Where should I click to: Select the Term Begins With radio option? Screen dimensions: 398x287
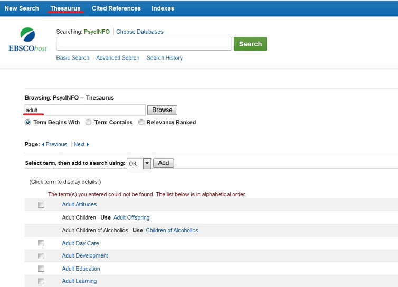pos(27,122)
